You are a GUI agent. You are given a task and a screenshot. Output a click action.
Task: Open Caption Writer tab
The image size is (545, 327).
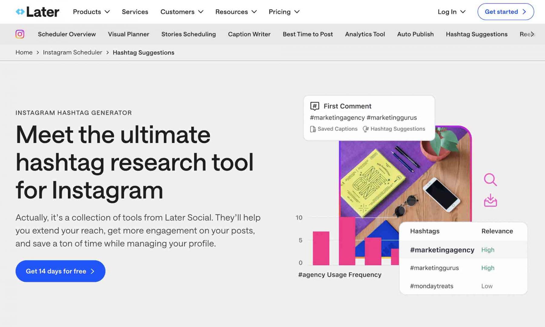click(249, 34)
